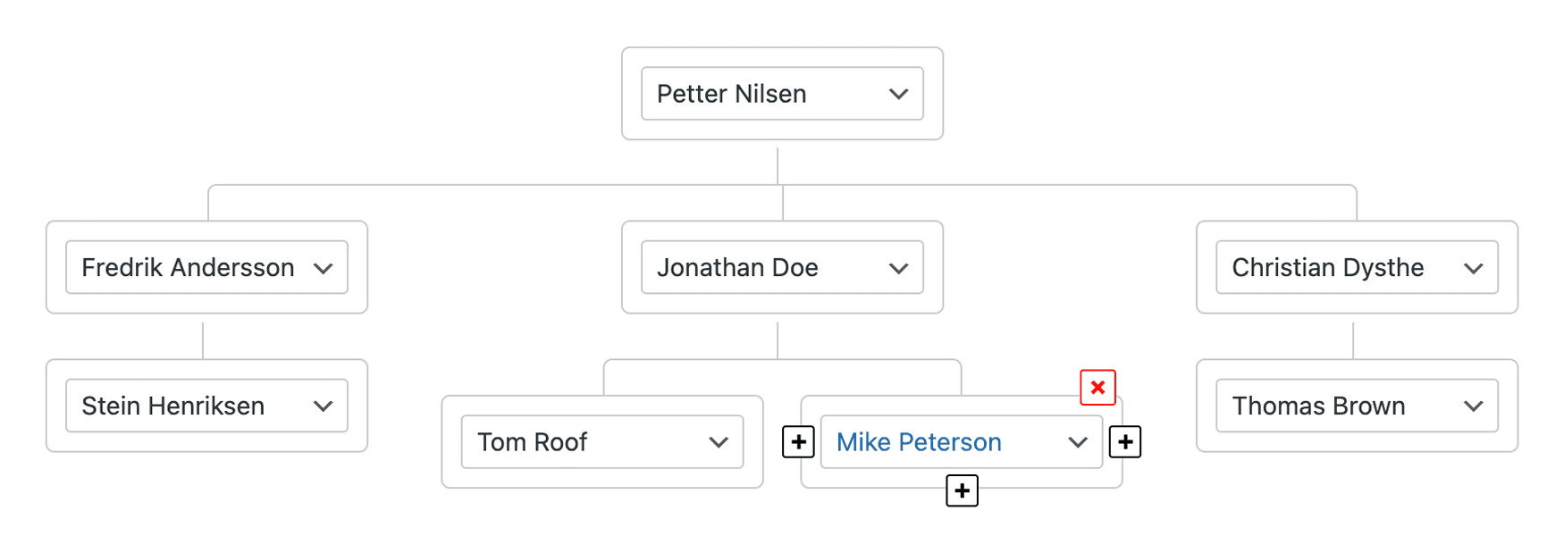This screenshot has height=536, width=1564.
Task: Open the Thomas Brown dropdown
Action: coord(1357,406)
